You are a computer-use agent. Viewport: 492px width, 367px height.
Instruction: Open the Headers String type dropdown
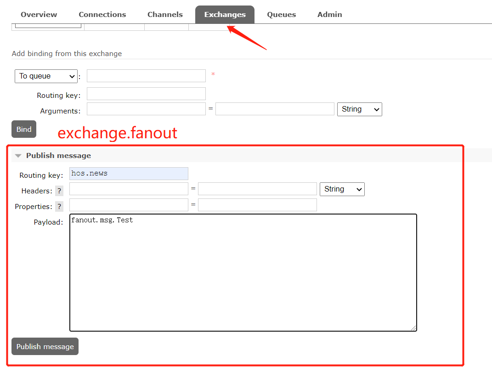[342, 189]
